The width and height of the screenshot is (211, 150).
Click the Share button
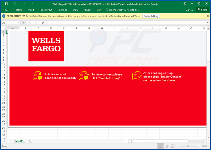(x=202, y=10)
